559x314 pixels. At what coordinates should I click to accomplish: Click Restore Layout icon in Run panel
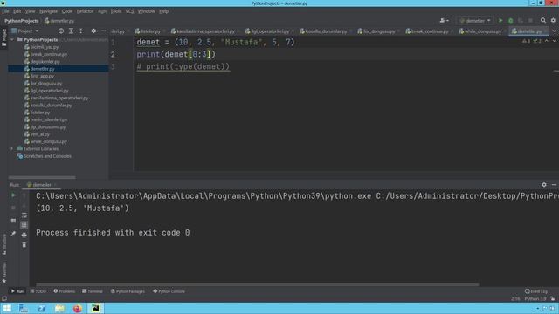pos(13,221)
